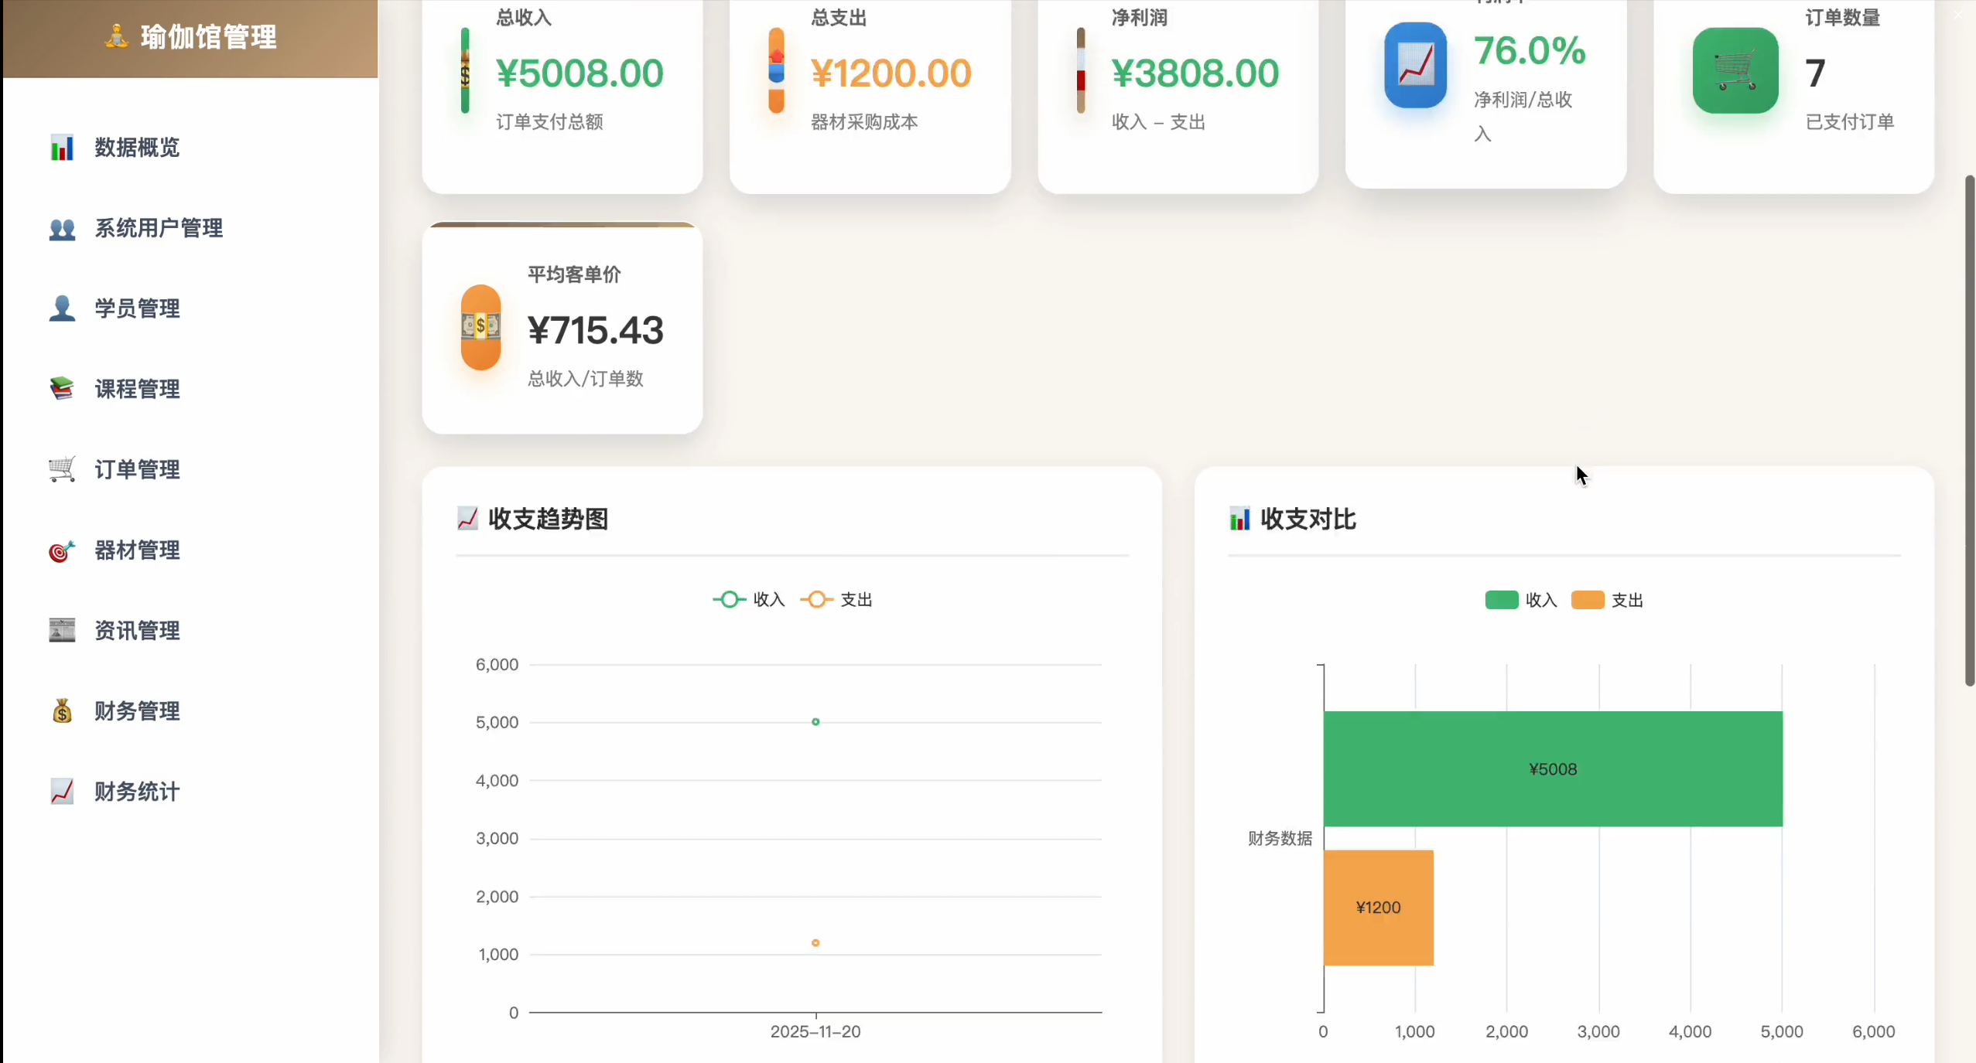This screenshot has height=1063, width=1976.
Task: Click the green cart icon in 订单数量 card
Action: [1735, 70]
